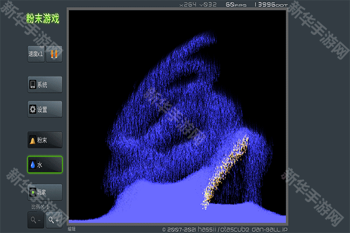Zoom in with the plus magnifier
350x233 pixels.
coord(54,220)
